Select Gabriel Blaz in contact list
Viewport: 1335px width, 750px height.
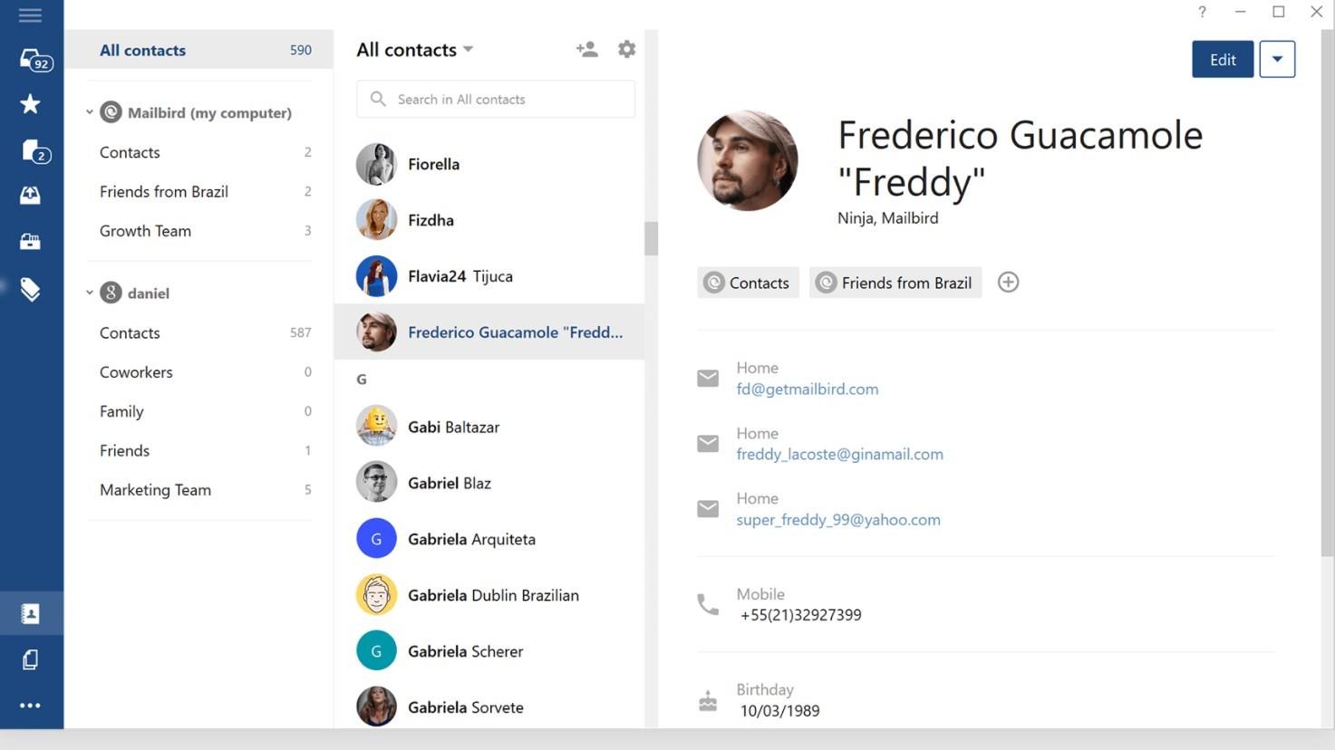pos(450,483)
